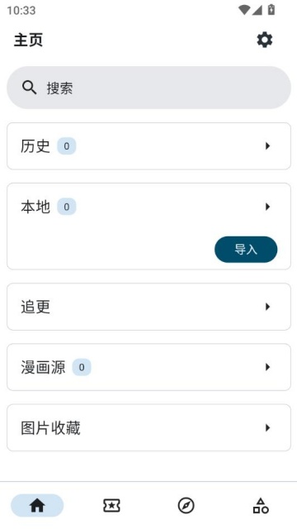This screenshot has height=529, width=297.
Task: Tap the Wi-Fi signal indicator
Action: (x=244, y=10)
